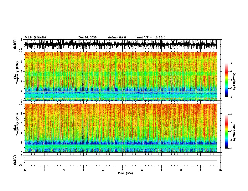Click the time axis tick label "10"
Image resolution: width=248 pixels, height=191 pixels.
pyautogui.click(x=220, y=170)
